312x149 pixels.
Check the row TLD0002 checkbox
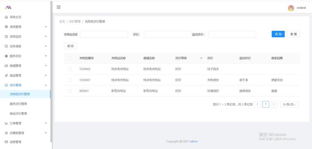coord(70,69)
